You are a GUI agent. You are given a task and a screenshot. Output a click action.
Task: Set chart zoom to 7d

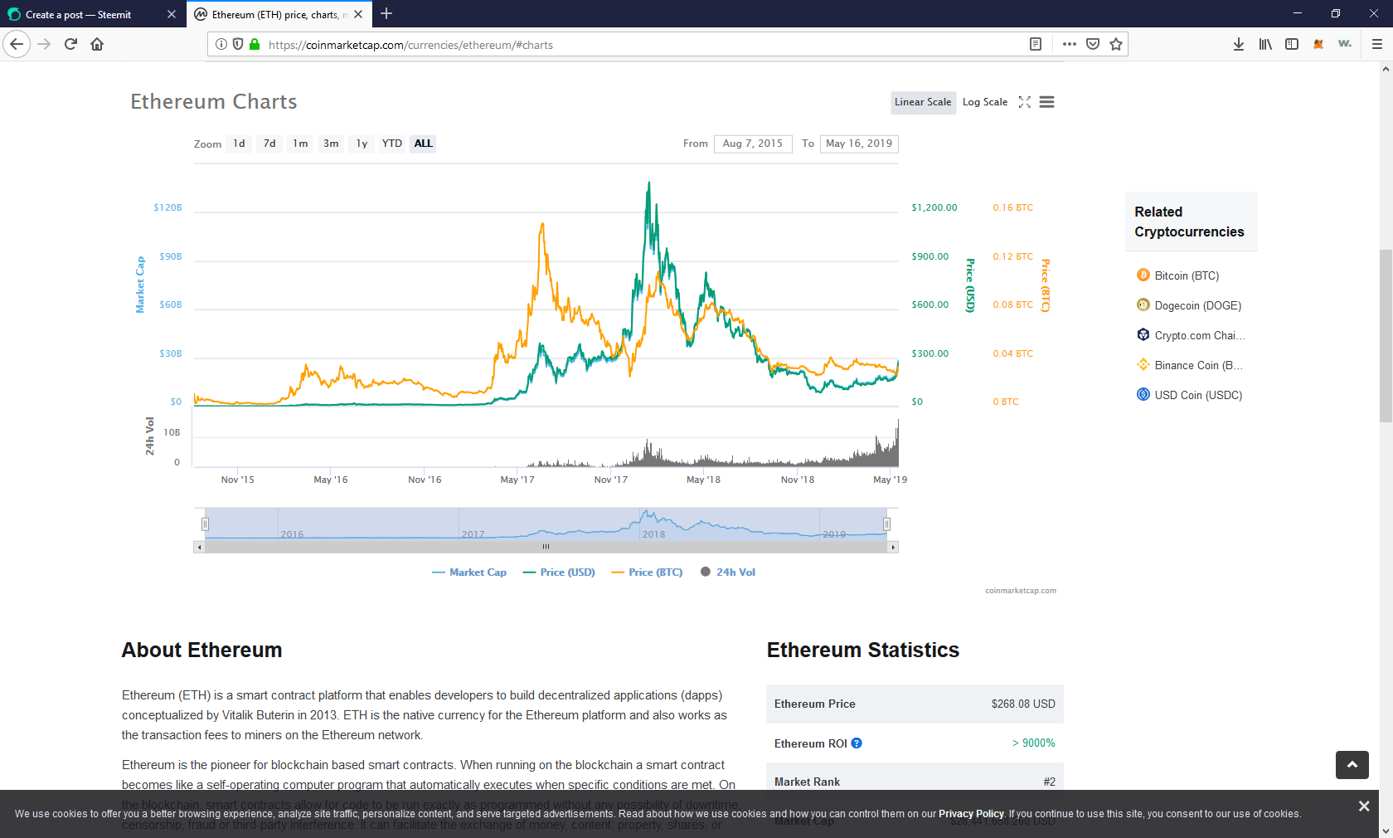pyautogui.click(x=269, y=144)
